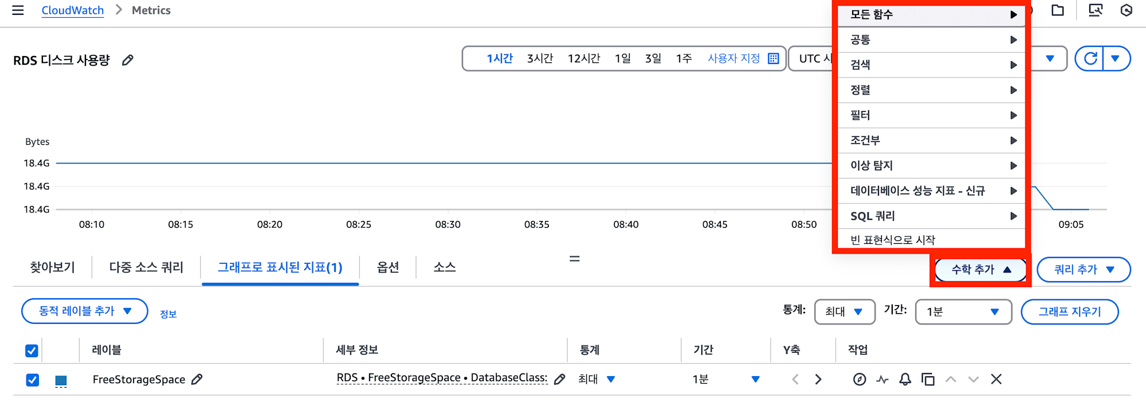Expand the 공통 submenu
1146x415 pixels.
931,39
